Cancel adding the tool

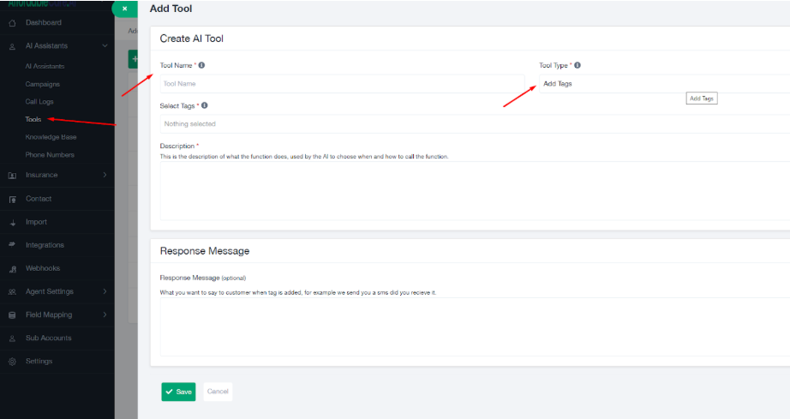[x=218, y=392]
